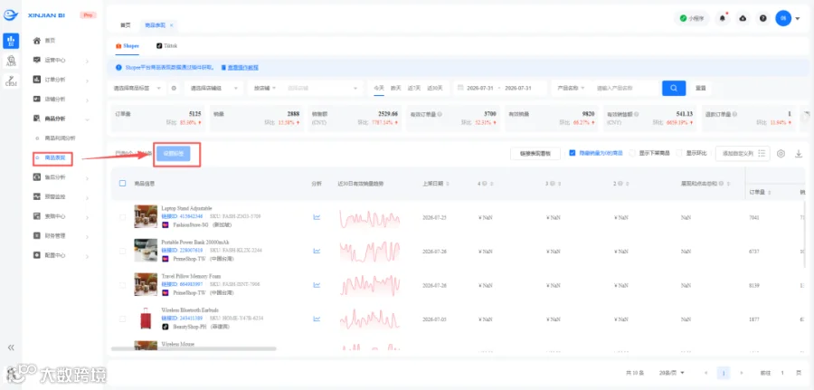The height and width of the screenshot is (390, 814).
Task: Click the 链接表现看板 button
Action: pyautogui.click(x=536, y=154)
